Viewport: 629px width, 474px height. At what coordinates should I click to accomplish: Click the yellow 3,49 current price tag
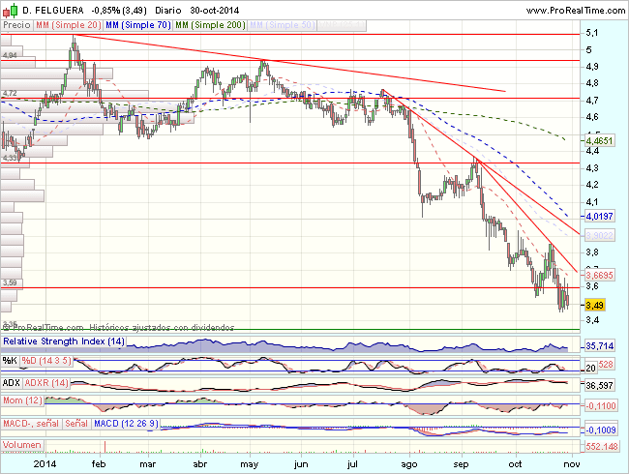click(x=596, y=305)
